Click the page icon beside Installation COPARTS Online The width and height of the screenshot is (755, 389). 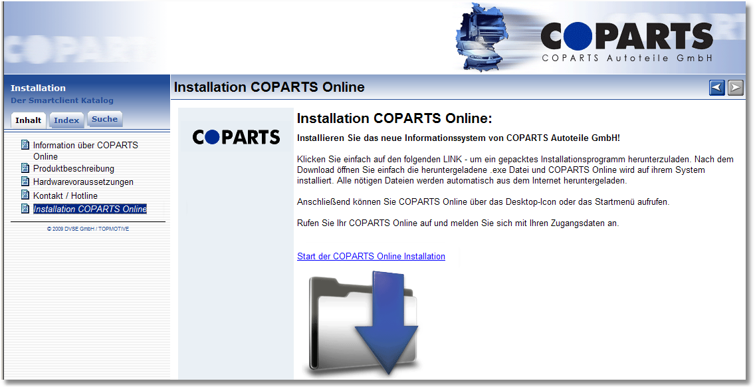(x=25, y=209)
